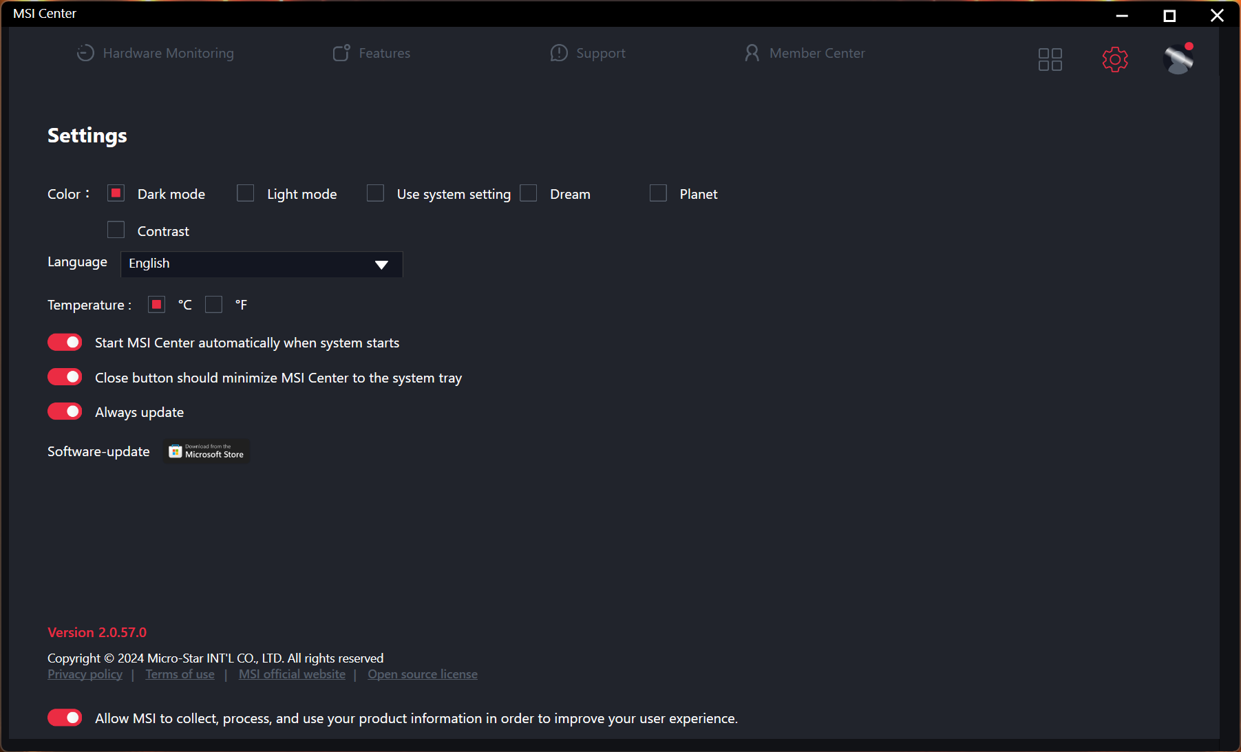Viewport: 1241px width, 752px height.
Task: Open the Privacy policy link
Action: (85, 674)
